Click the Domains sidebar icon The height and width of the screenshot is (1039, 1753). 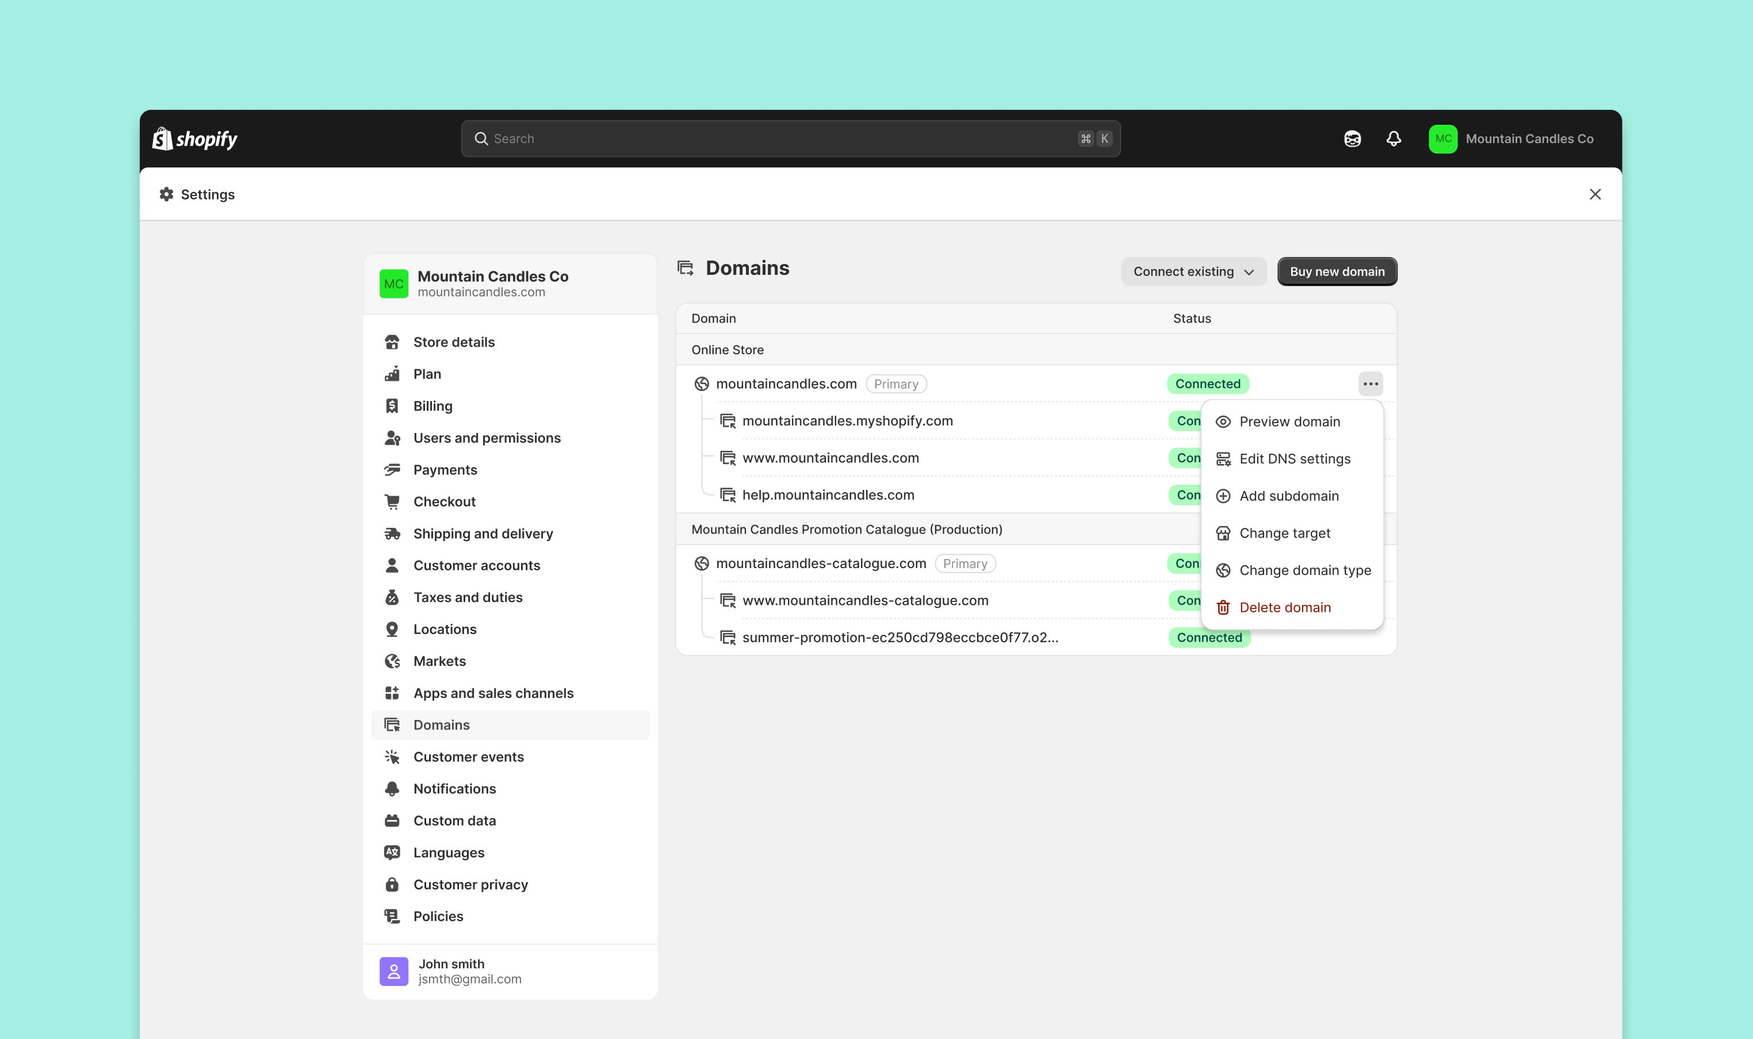pyautogui.click(x=392, y=724)
